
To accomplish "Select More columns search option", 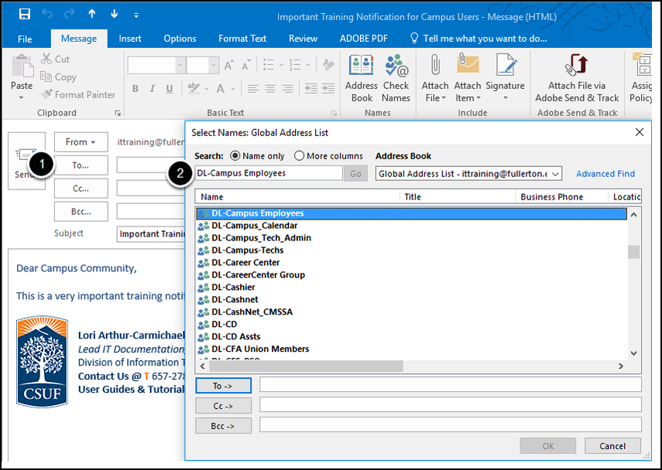I will click(x=299, y=156).
